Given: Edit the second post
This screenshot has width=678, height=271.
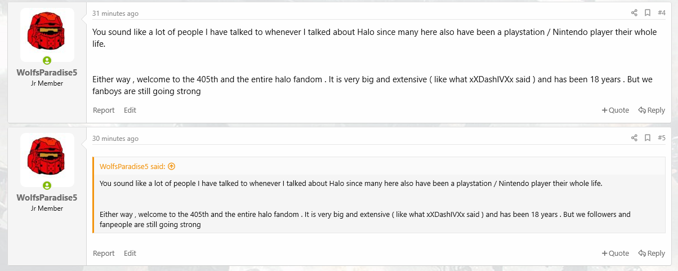Looking at the screenshot, I should coord(130,254).
